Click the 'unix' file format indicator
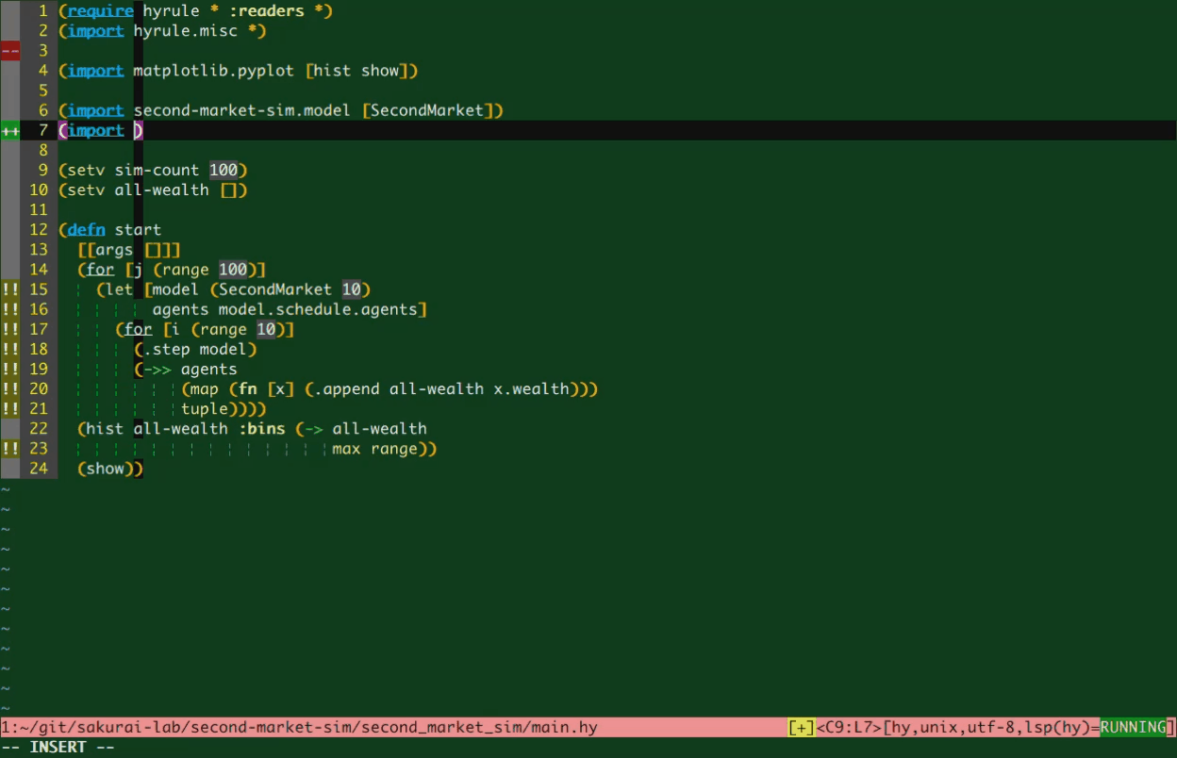 [940, 727]
